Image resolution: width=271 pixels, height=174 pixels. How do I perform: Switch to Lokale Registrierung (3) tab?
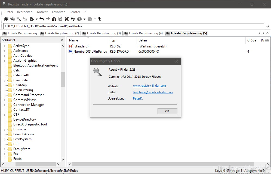101,33
